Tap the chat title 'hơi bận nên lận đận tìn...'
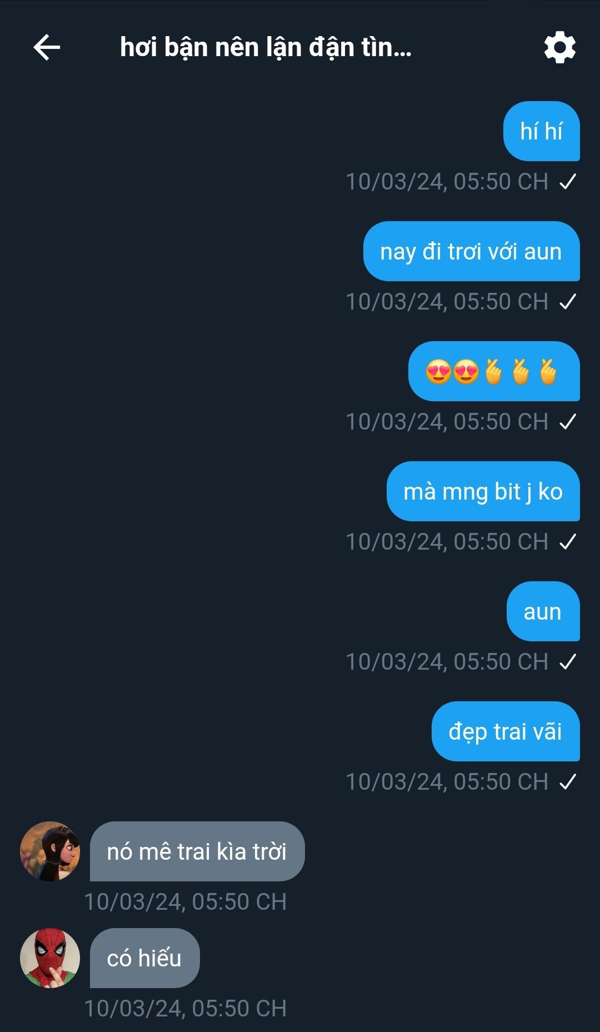 266,47
